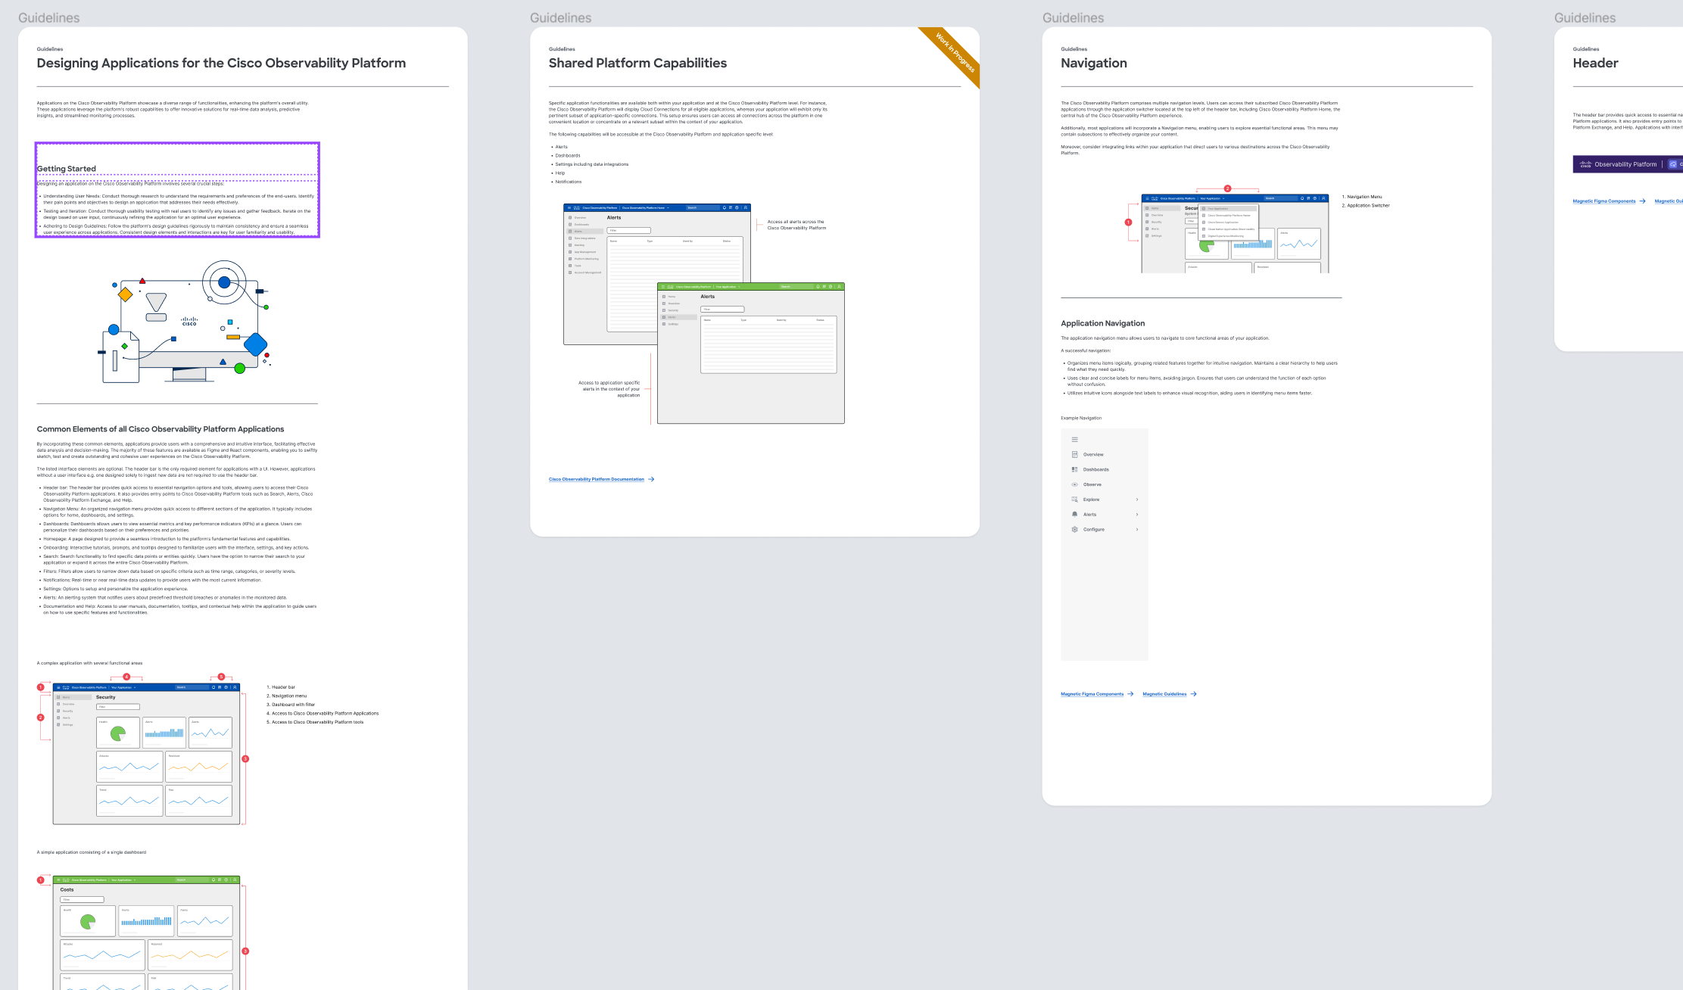Select frame label 'Guidelines' above Shared Platform Capabilities
1683x990 pixels.
(560, 17)
